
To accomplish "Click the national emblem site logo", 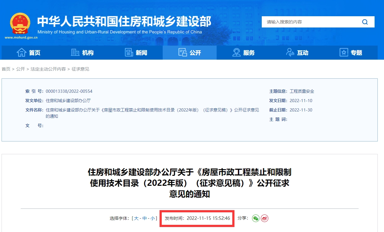I will coord(20,23).
